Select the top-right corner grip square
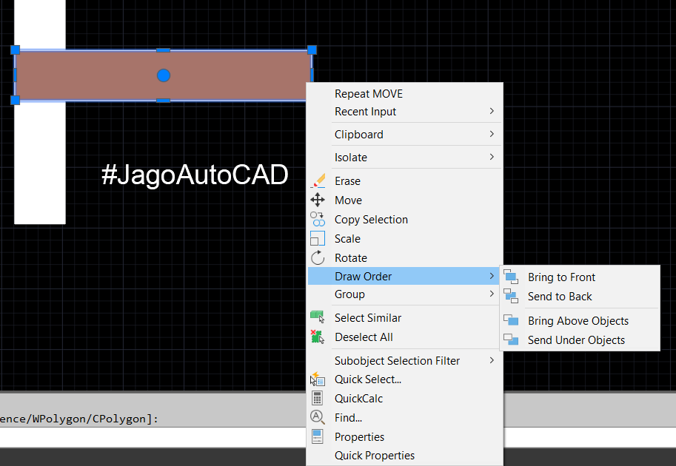The image size is (676, 466). 312,50
